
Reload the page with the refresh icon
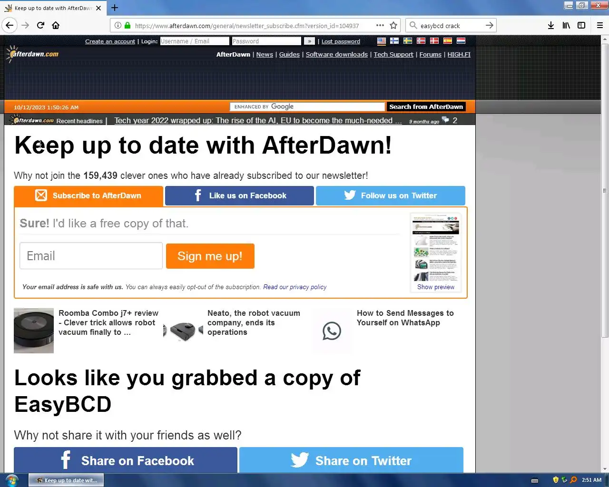coord(40,25)
